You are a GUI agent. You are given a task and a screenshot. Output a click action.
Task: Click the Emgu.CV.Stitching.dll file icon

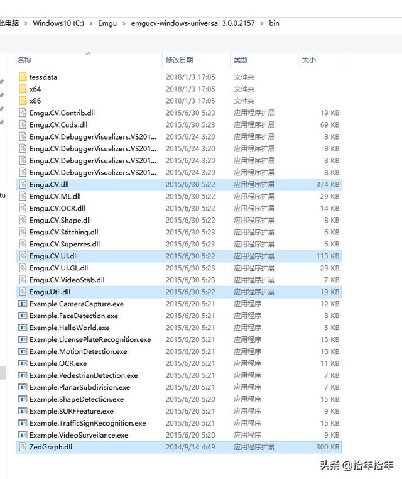(x=23, y=232)
